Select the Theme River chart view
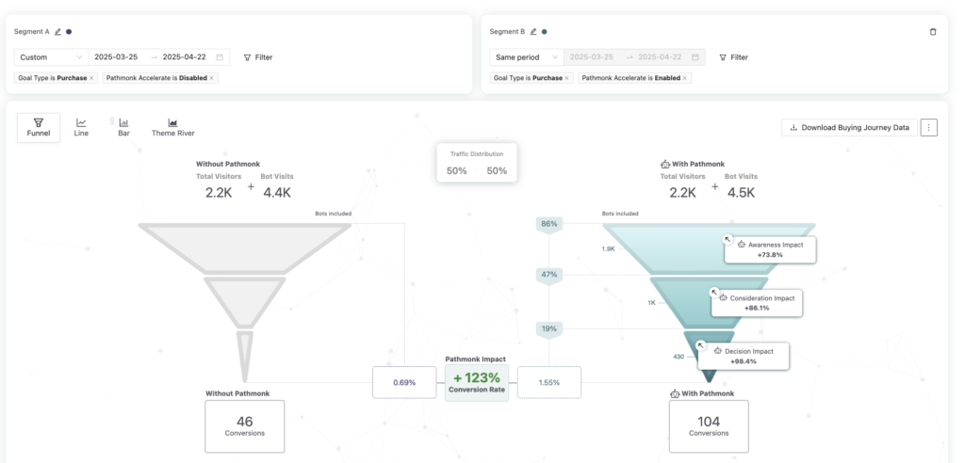Screen dimensions: 965x463 (x=172, y=127)
